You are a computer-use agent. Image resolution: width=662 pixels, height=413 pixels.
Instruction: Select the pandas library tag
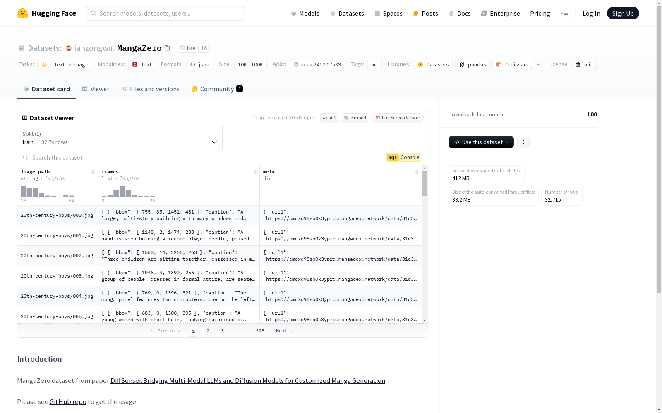click(x=473, y=64)
